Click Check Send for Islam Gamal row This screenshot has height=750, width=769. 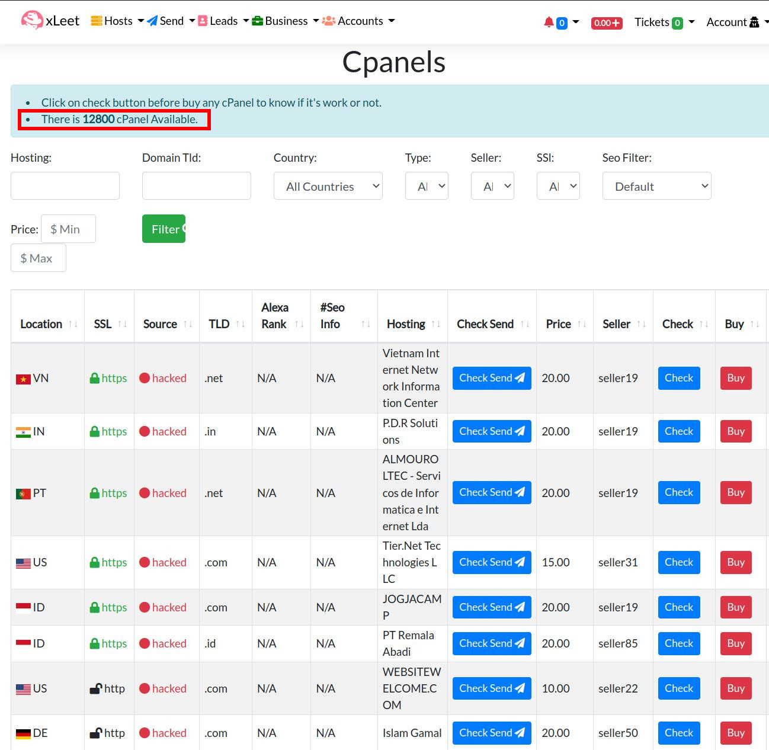pyautogui.click(x=492, y=733)
